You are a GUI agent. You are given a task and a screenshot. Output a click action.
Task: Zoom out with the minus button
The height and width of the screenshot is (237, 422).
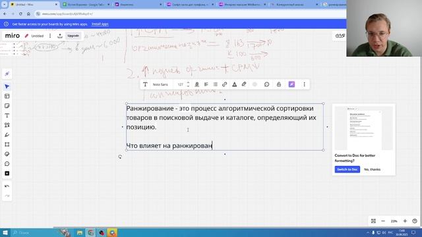383,221
